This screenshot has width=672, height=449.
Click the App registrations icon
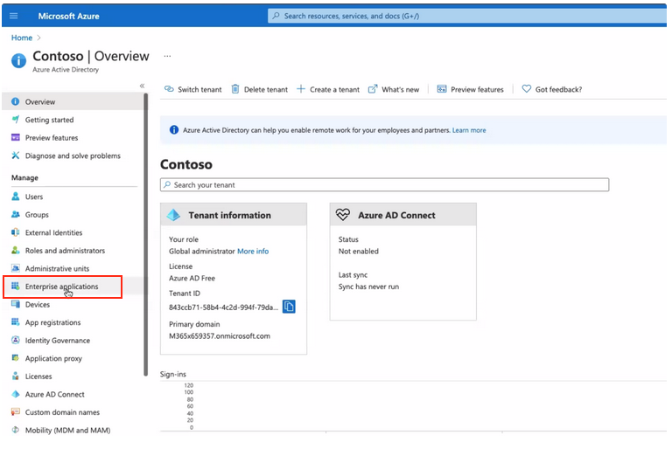[16, 322]
